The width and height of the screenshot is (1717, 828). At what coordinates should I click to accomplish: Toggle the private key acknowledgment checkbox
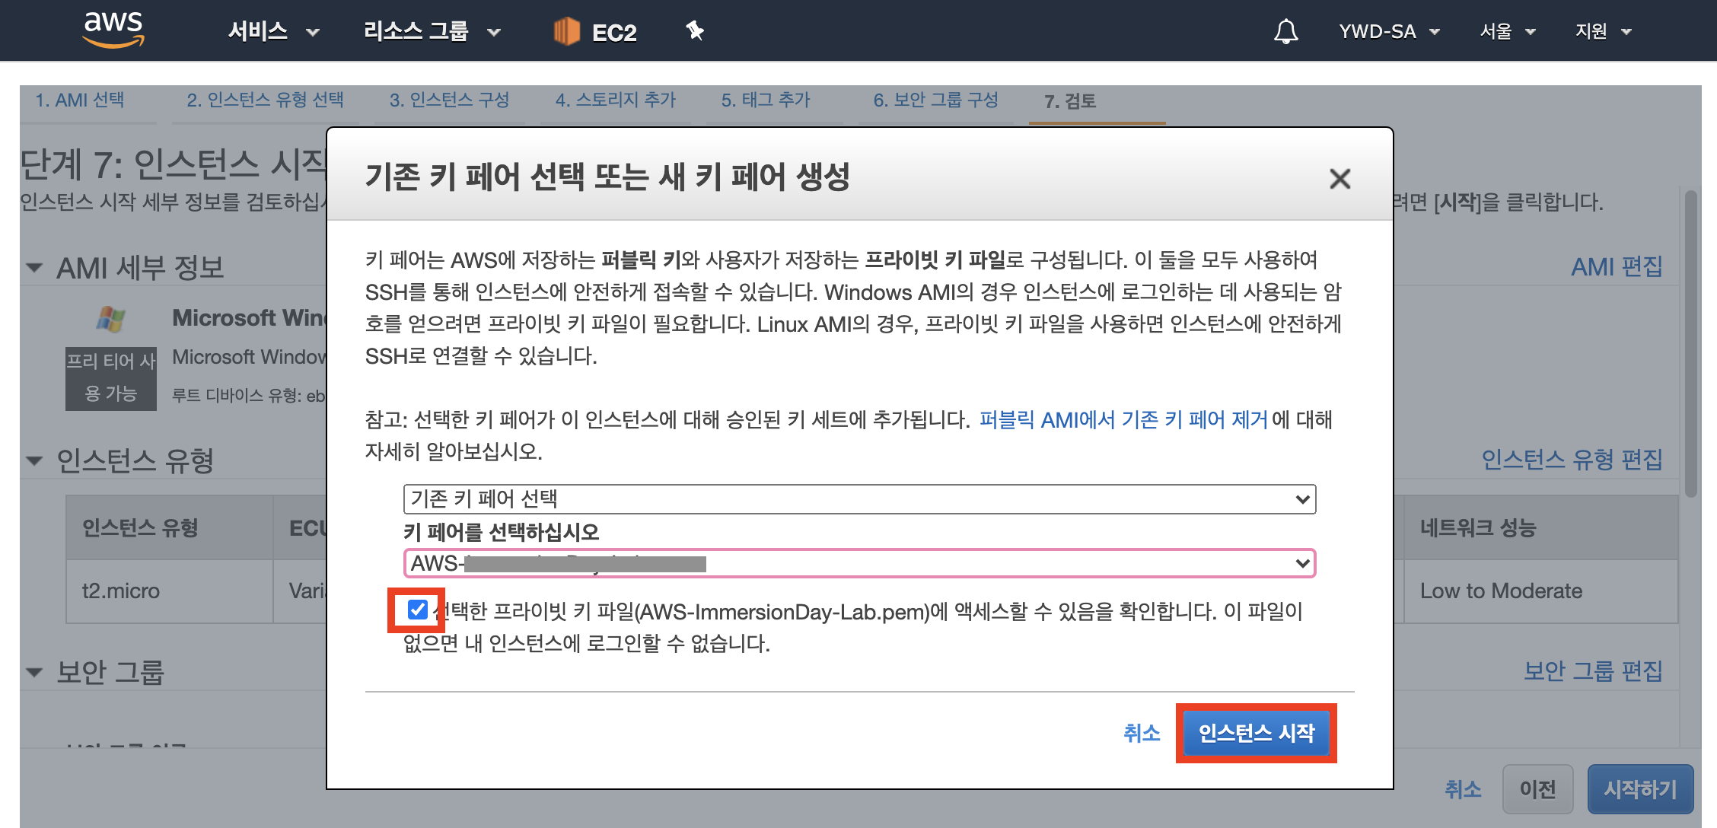[417, 610]
